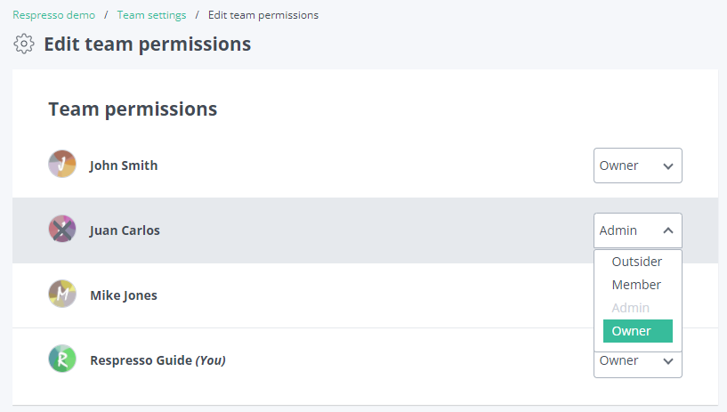
Task: Select Member from the role list
Action: pyautogui.click(x=637, y=285)
